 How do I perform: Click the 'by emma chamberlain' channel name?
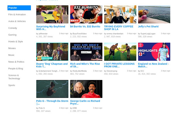[x=114, y=34]
